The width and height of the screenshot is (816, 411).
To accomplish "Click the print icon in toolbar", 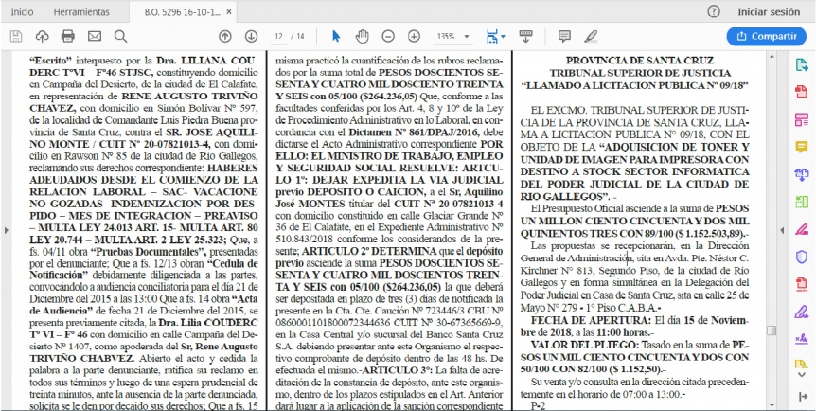I will 67,36.
